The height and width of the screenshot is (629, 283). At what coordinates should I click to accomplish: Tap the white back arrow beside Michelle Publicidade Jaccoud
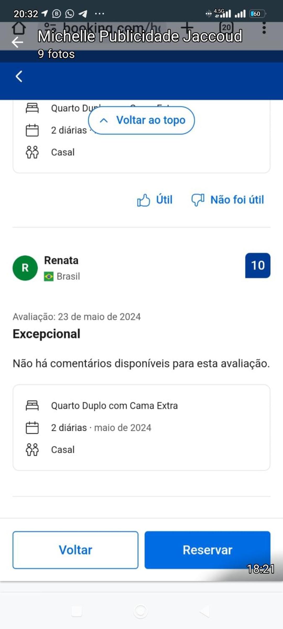17,42
